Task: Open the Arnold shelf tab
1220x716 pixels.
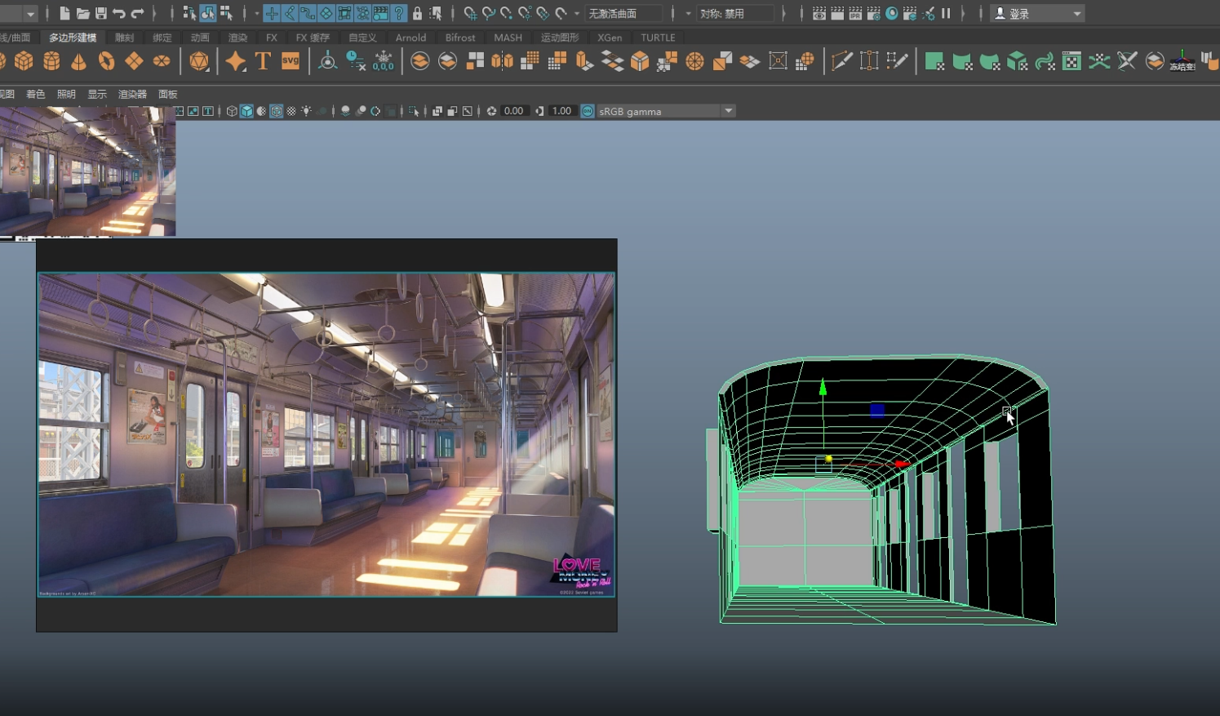Action: pos(410,38)
